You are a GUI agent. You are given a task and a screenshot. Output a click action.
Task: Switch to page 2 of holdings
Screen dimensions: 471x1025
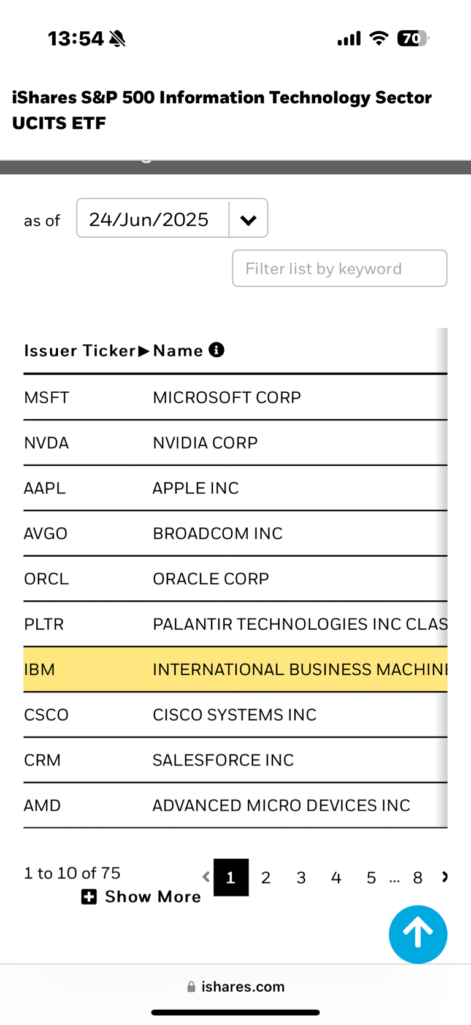(x=266, y=878)
